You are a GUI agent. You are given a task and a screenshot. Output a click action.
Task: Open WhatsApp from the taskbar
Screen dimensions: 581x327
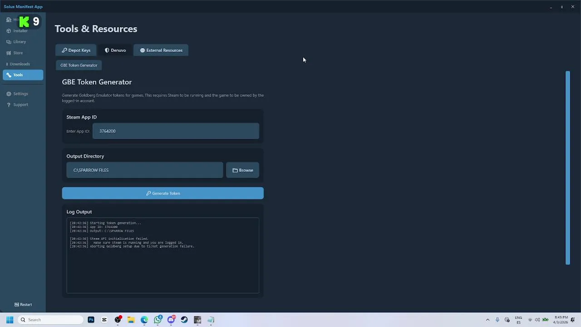158,320
